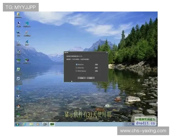Screen dimensions: 172x138
Task: Open the details link beside EDIUS Neo
Action: (96, 68)
